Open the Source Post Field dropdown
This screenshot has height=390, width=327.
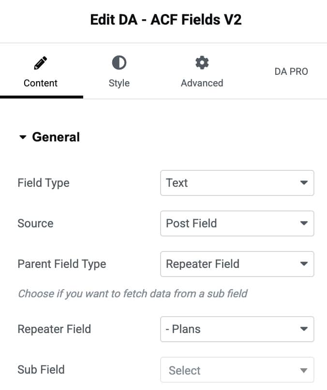click(237, 223)
